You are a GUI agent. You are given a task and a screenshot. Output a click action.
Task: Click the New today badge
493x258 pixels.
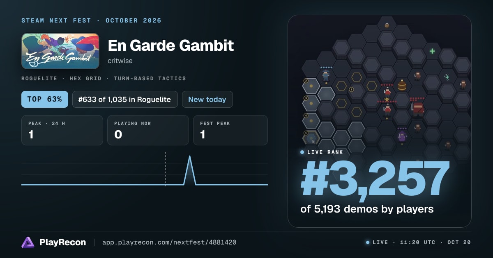pyautogui.click(x=207, y=99)
